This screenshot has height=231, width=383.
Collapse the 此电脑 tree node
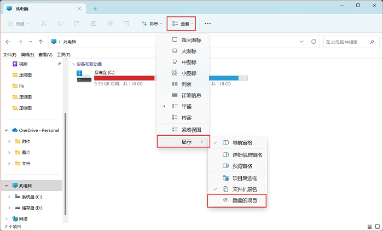click(7, 186)
